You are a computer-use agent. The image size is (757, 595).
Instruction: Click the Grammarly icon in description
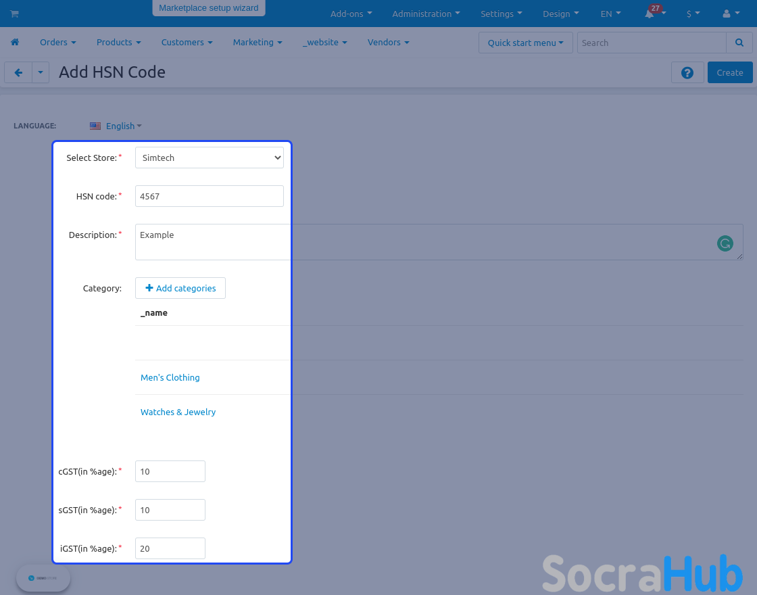pyautogui.click(x=725, y=243)
